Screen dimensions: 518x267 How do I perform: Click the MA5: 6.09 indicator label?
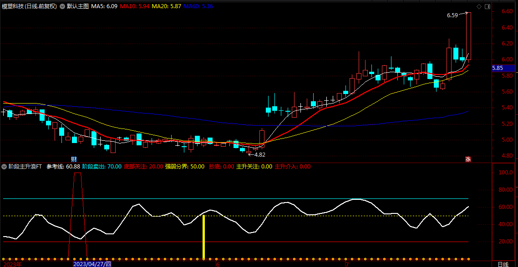(x=104, y=6)
